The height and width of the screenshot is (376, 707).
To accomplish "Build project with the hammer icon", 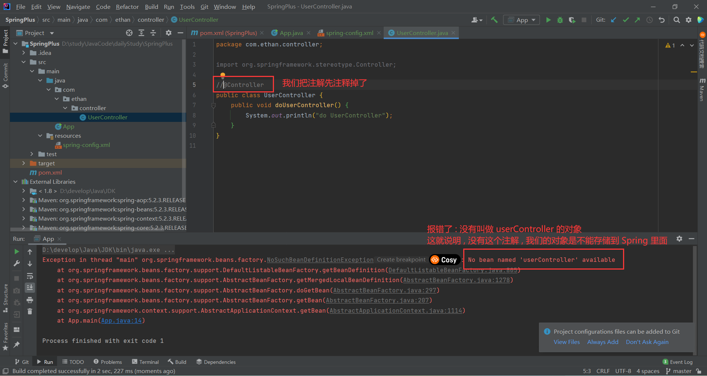I will [x=494, y=20].
